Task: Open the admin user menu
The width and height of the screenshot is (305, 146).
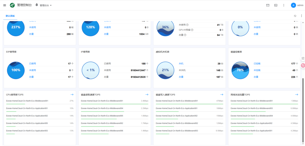Action: pyautogui.click(x=297, y=5)
